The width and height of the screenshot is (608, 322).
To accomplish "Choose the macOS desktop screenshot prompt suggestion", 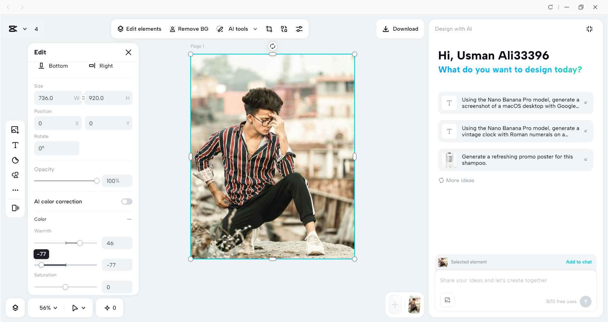I will pos(515,103).
